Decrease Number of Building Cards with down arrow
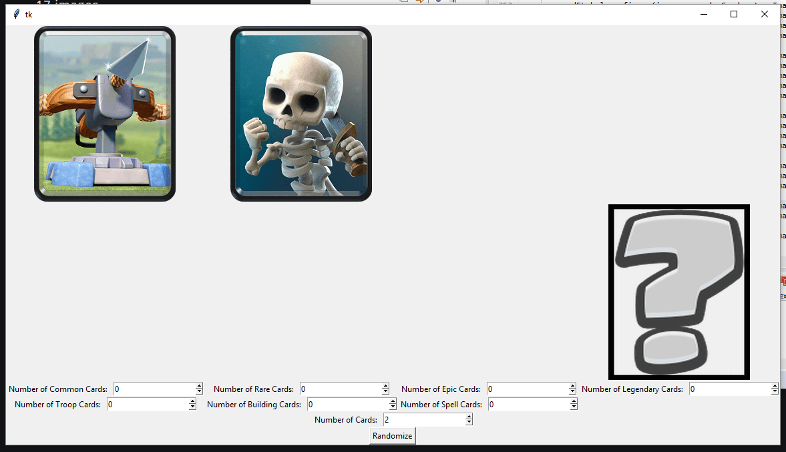 pos(393,407)
